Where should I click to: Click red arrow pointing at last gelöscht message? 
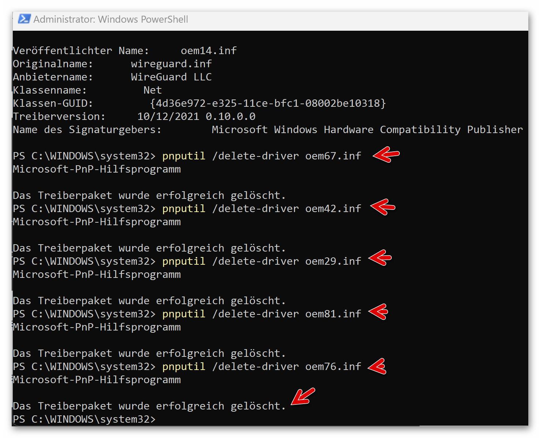[x=302, y=397]
